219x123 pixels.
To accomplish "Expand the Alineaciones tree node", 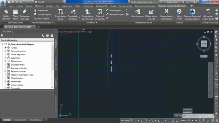I will 5,61.
